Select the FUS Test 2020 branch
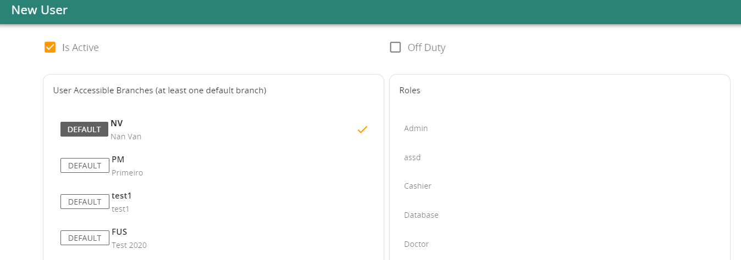 tap(213, 238)
